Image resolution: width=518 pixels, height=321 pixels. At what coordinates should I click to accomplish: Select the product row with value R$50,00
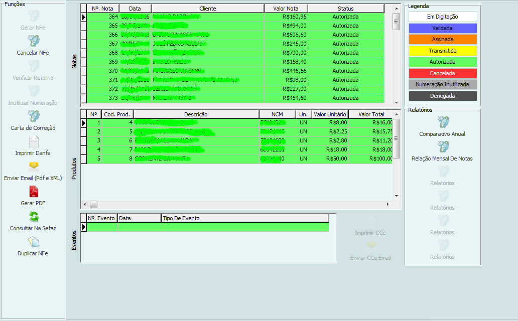(x=236, y=158)
